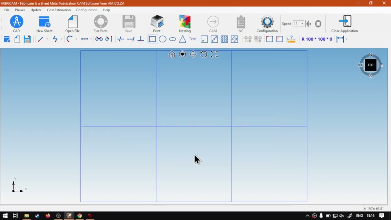Select the Rectangle tool

[x=152, y=39]
